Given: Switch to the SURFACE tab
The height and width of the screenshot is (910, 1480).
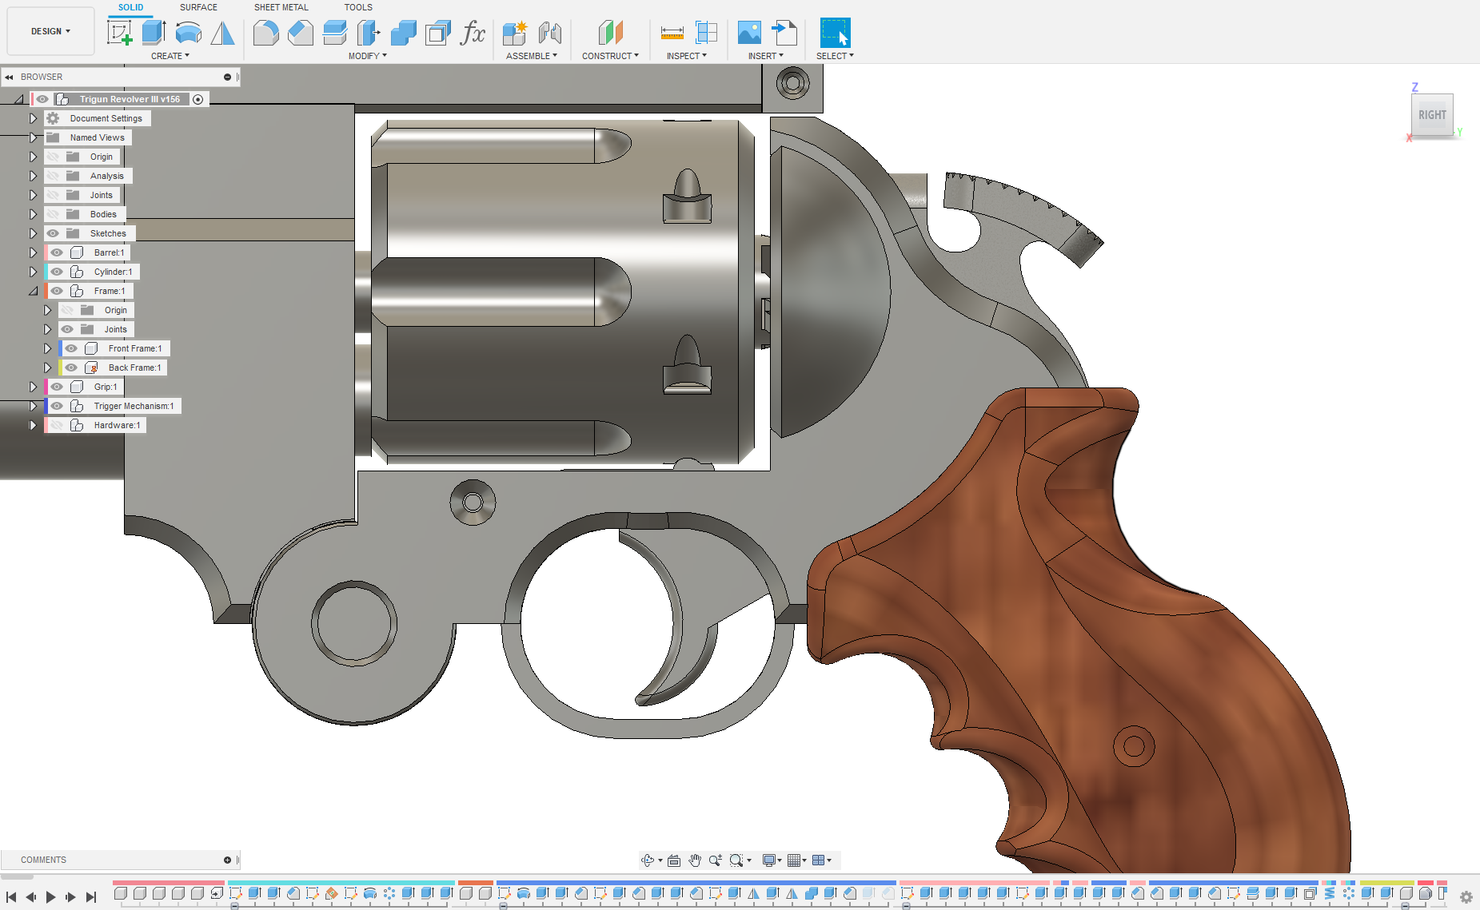Looking at the screenshot, I should tap(198, 7).
